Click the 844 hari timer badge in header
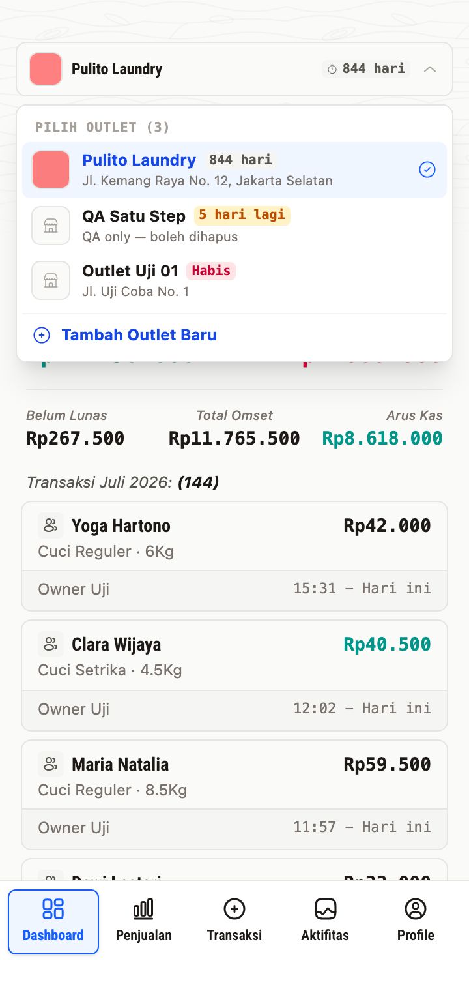469x991 pixels. 366,68
